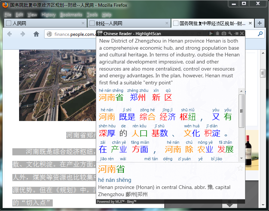Viewport: 269px width, 211px height.
Task: Click the word 除 in the reader
Action: point(189,149)
